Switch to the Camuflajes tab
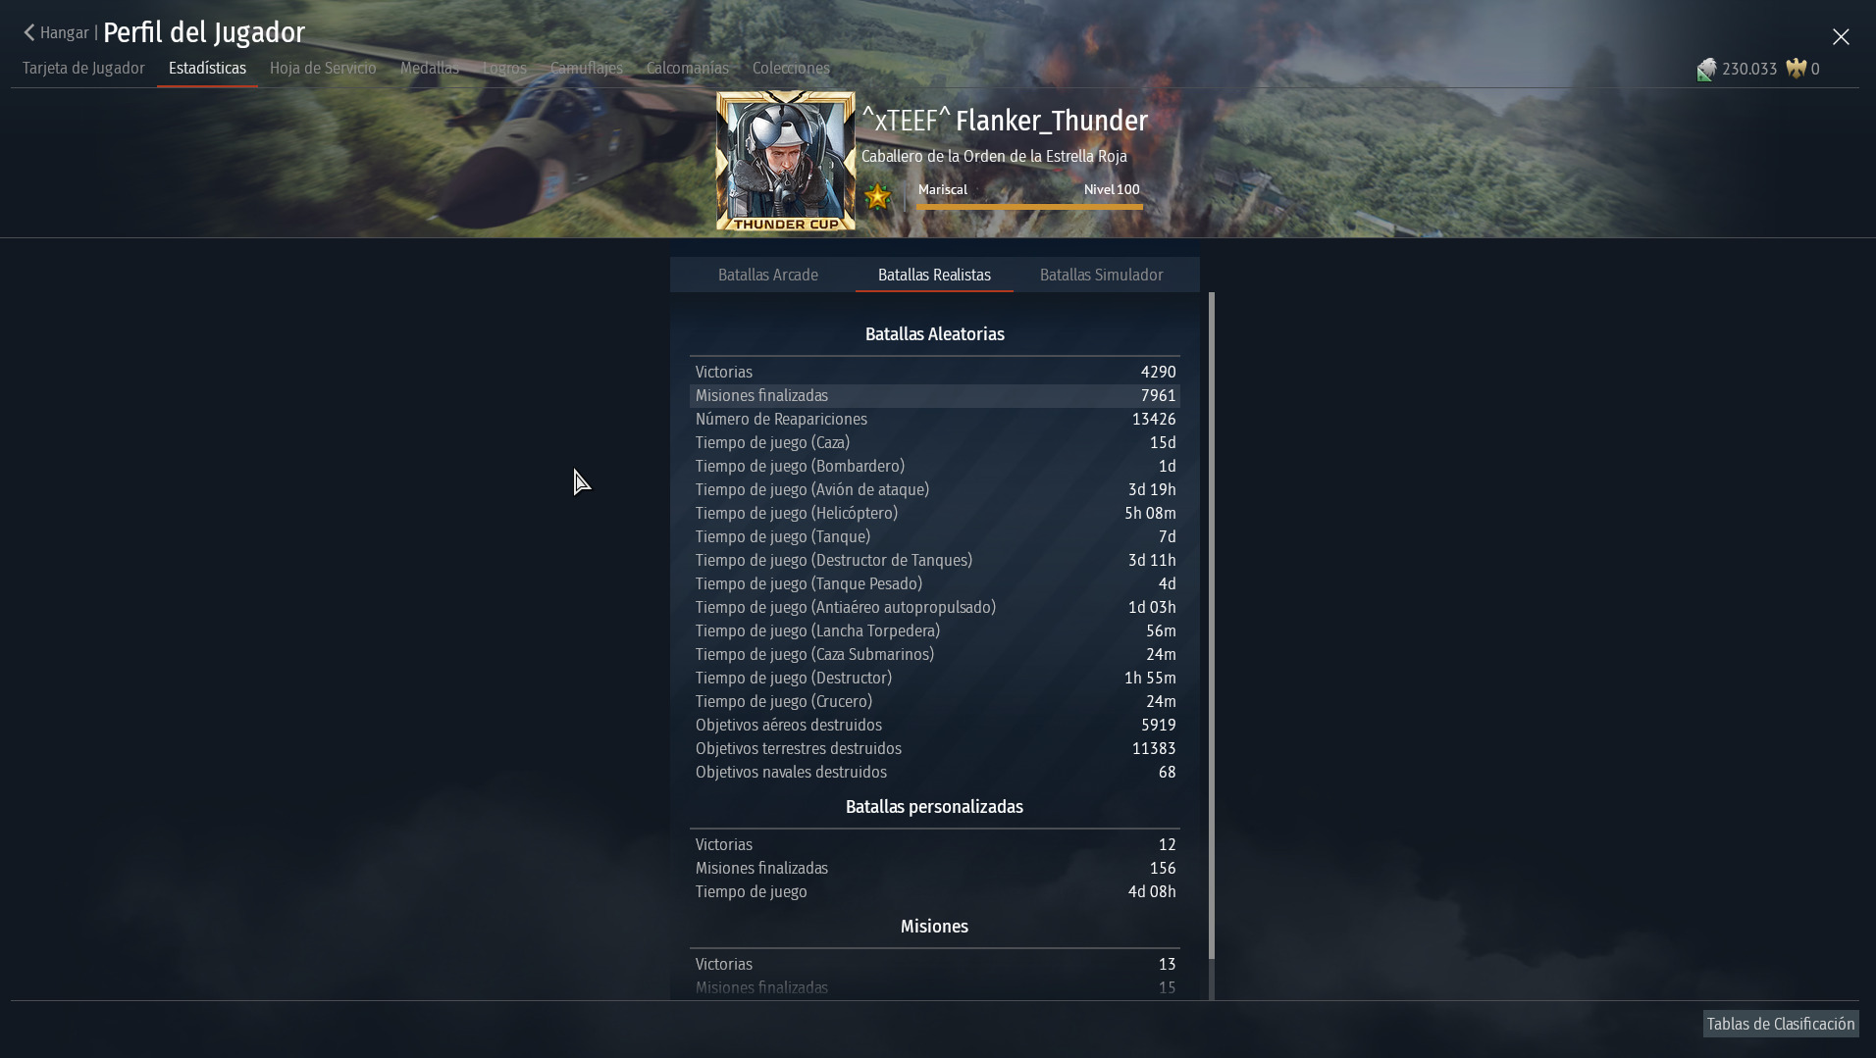Screen dimensions: 1876x1058 point(586,69)
